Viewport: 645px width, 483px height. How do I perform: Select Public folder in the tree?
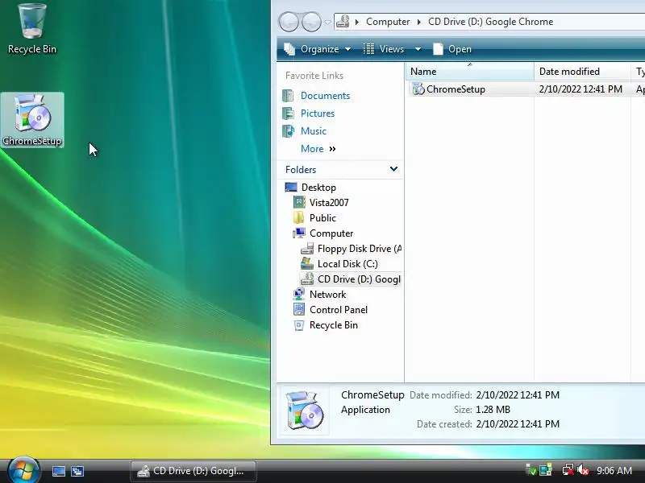pos(322,217)
